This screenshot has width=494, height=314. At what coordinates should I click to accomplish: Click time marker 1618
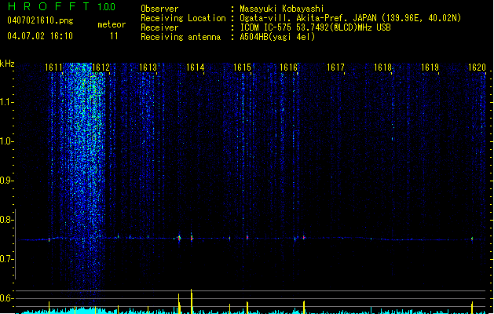pyautogui.click(x=382, y=68)
